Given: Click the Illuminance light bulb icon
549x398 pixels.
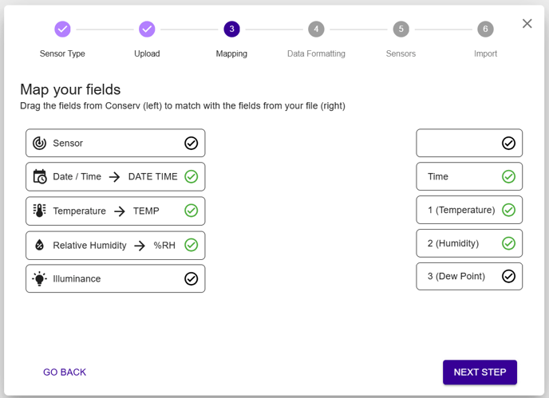Looking at the screenshot, I should pyautogui.click(x=39, y=279).
